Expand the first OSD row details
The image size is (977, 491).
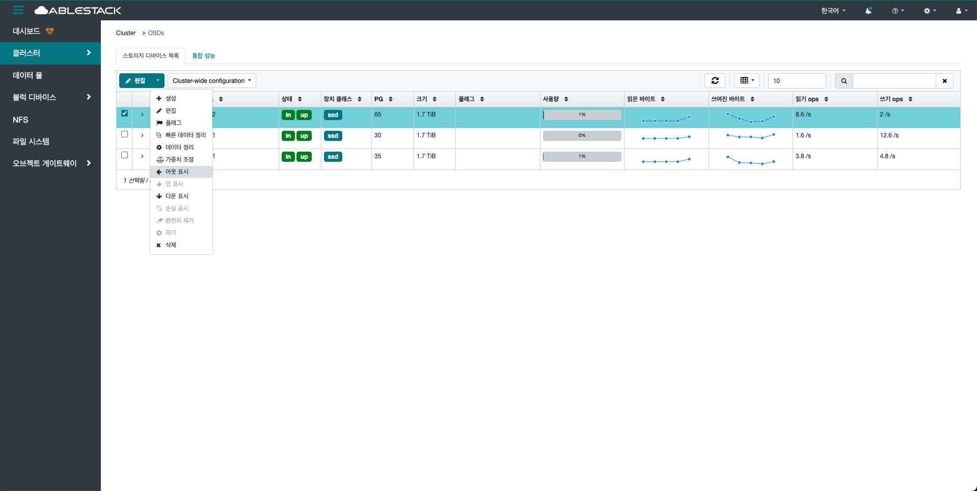tap(142, 114)
